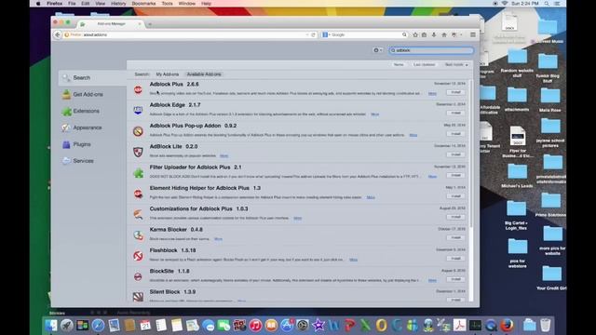Viewport: 596px width, 335px height.
Task: Open the History menu
Action: (118, 4)
